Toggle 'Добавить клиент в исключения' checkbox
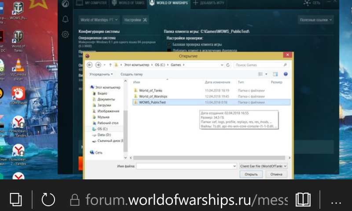 point(169,51)
